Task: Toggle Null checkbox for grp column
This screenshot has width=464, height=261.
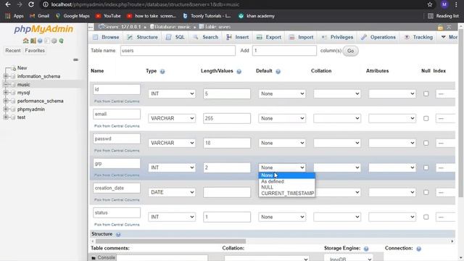Action: click(426, 167)
